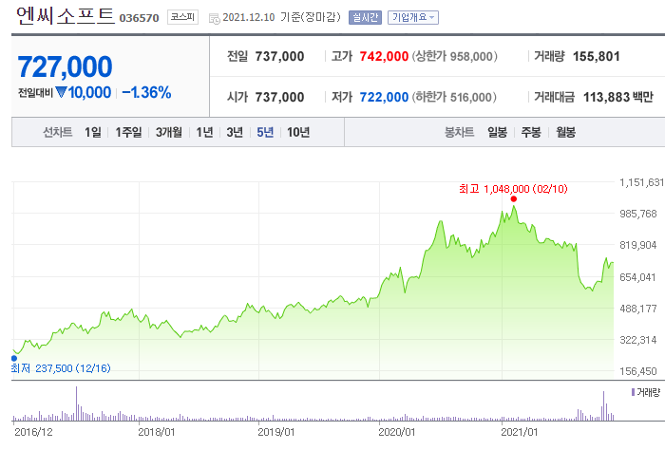Screen dimensions: 665x450
Task: Click the 654,041 price axis label
Action: [x=637, y=277]
